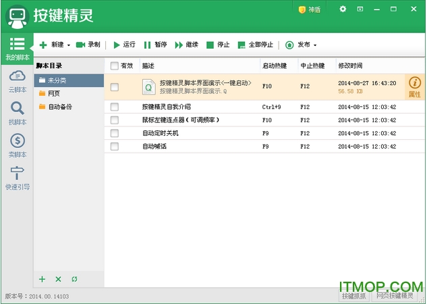The image size is (427, 304).
Task: Click the 属性 properties button
Action: [414, 86]
